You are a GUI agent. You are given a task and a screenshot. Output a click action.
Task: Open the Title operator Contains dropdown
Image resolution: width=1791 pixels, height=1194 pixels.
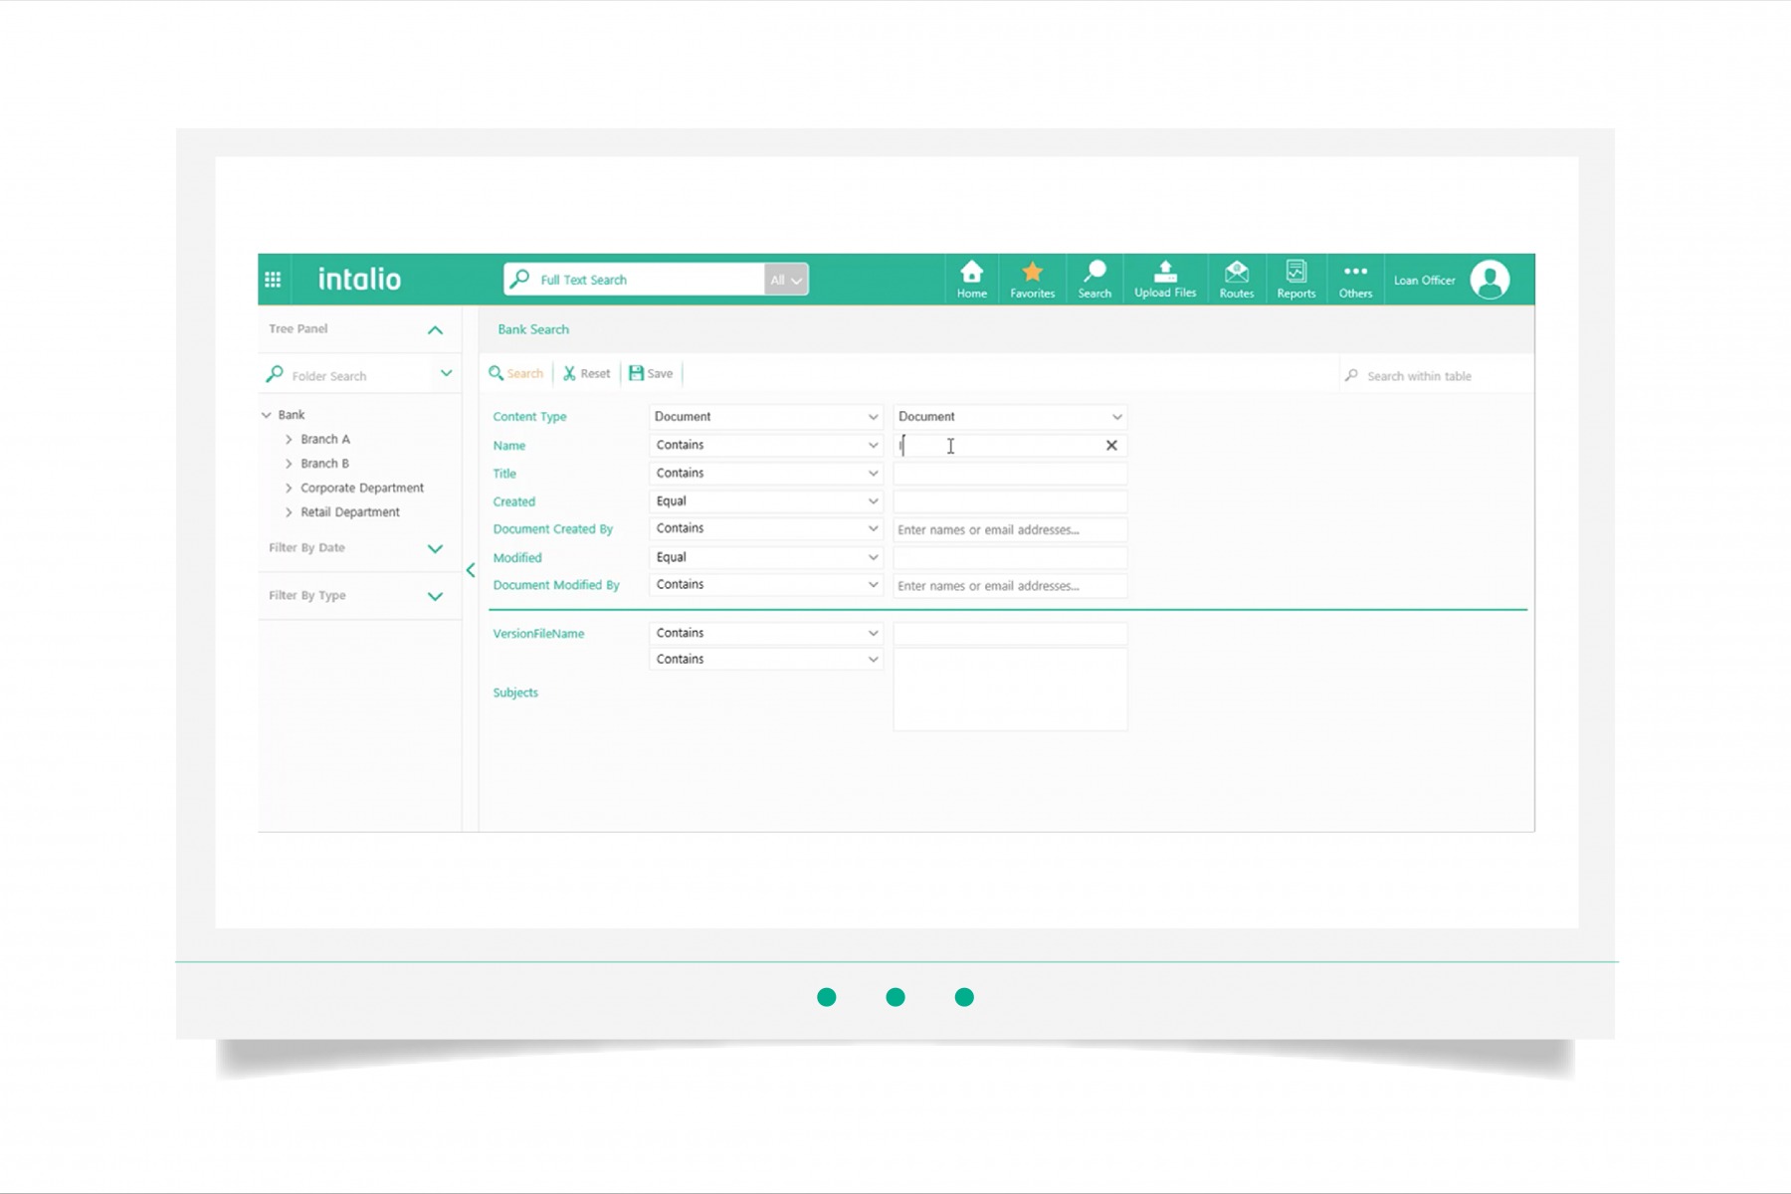pos(765,473)
